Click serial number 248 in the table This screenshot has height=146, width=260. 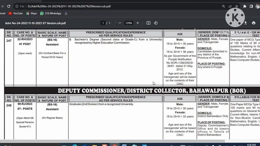[x=9, y=105]
